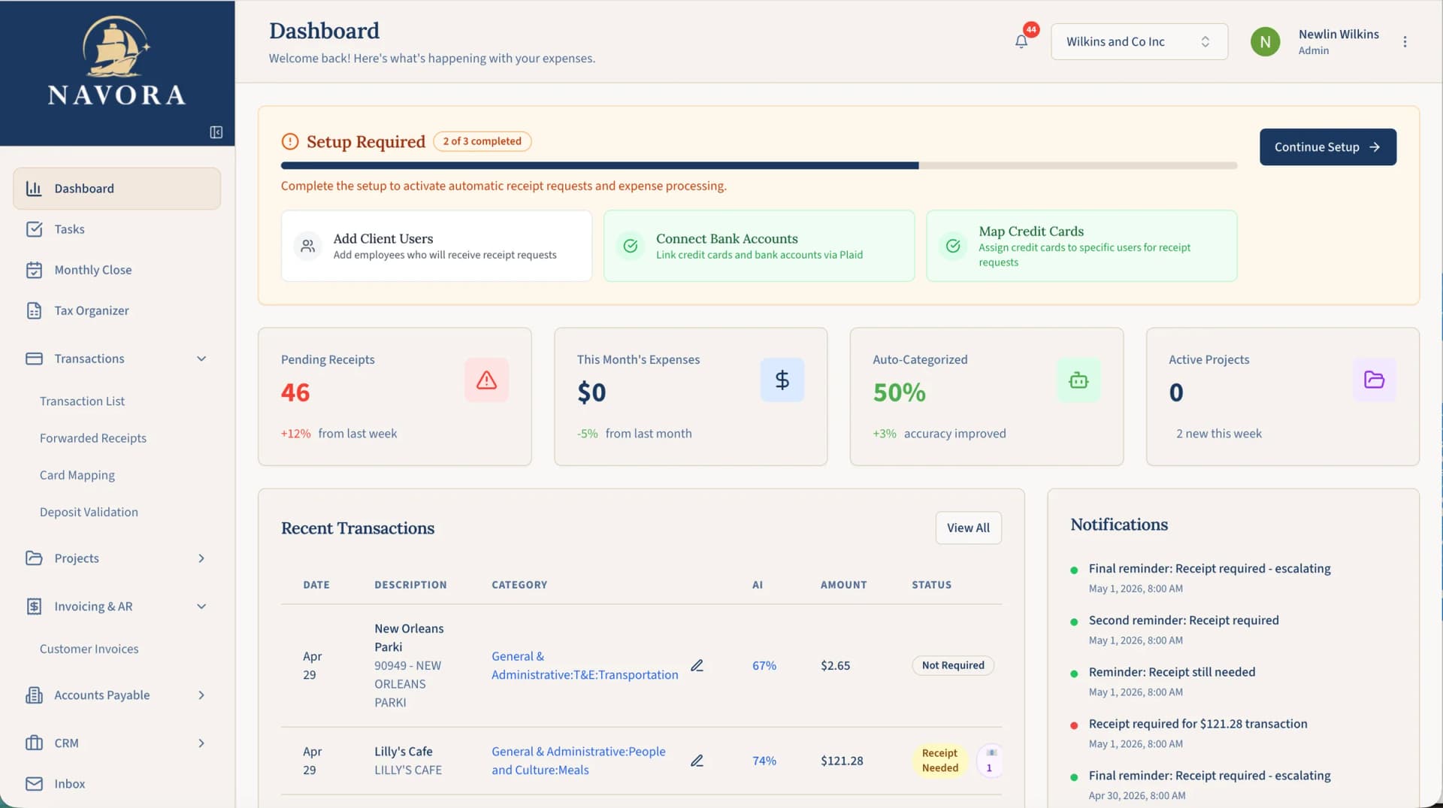Click the Dashboard bar chart icon
The image size is (1443, 808).
point(34,189)
